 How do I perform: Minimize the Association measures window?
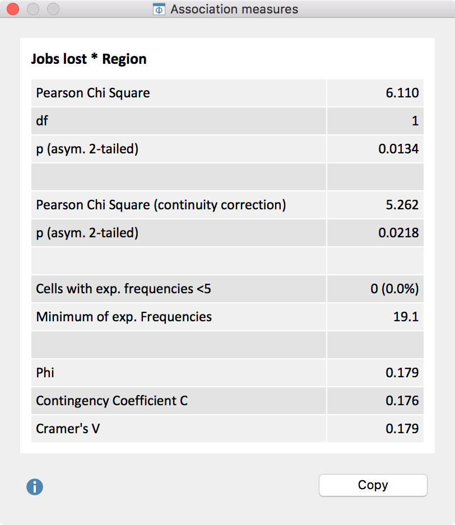coord(33,10)
